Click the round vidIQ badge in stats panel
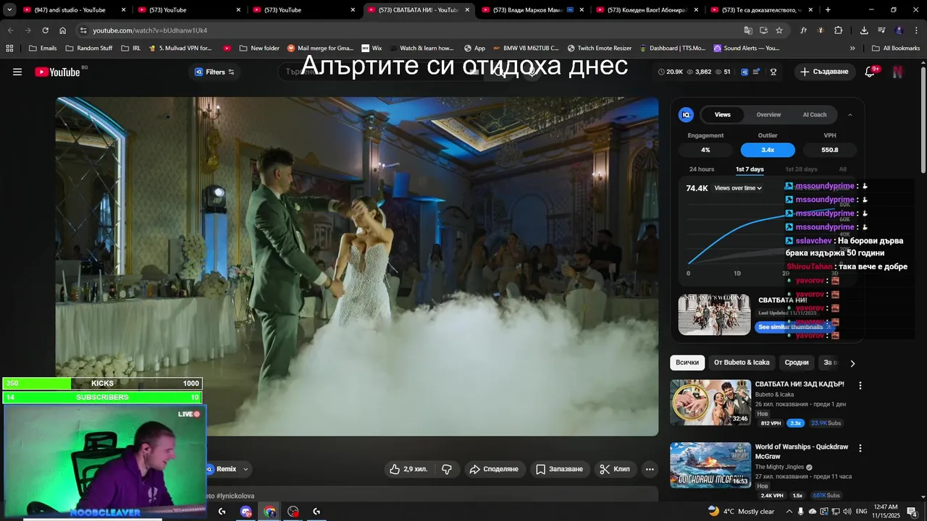This screenshot has height=521, width=927. coord(686,114)
